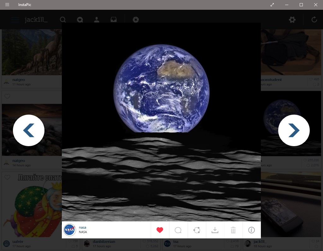Viewport: 323px width, 251px height.
Task: Open the nasa username link
Action: click(x=82, y=227)
